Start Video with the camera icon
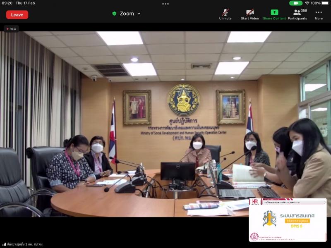Viewport: 331px width, 248px height. (250, 14)
